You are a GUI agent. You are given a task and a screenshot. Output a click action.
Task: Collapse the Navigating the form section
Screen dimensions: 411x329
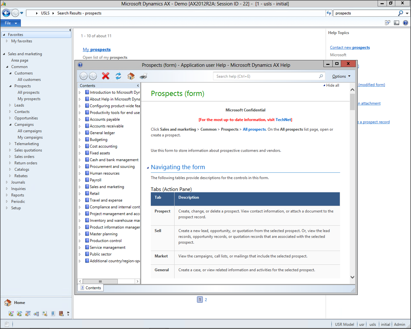[x=148, y=168]
